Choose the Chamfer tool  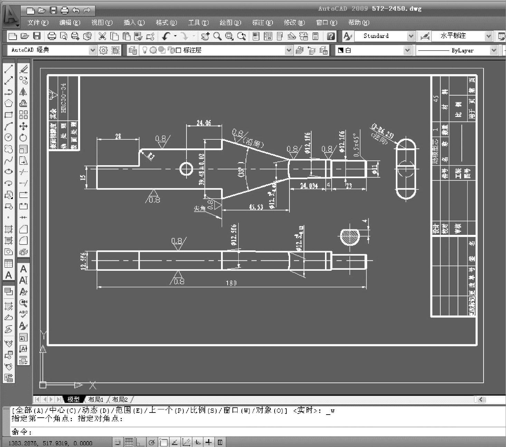23,229
